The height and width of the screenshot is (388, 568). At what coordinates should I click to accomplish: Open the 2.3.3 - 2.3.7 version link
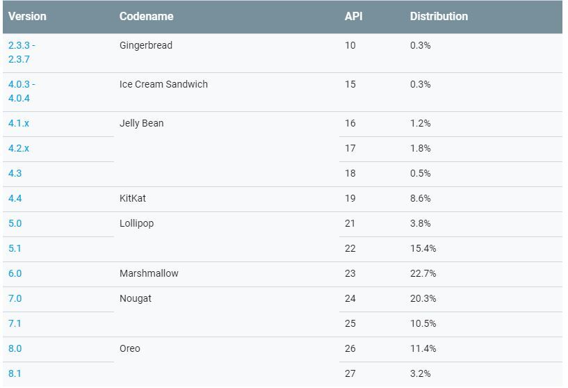click(x=22, y=52)
